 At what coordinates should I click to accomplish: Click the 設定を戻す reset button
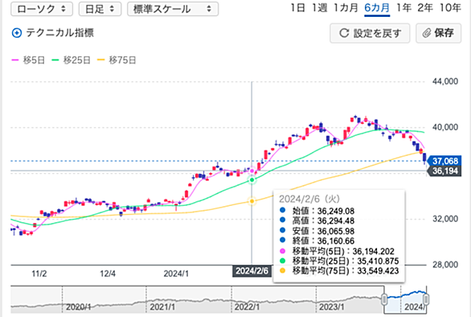[370, 33]
